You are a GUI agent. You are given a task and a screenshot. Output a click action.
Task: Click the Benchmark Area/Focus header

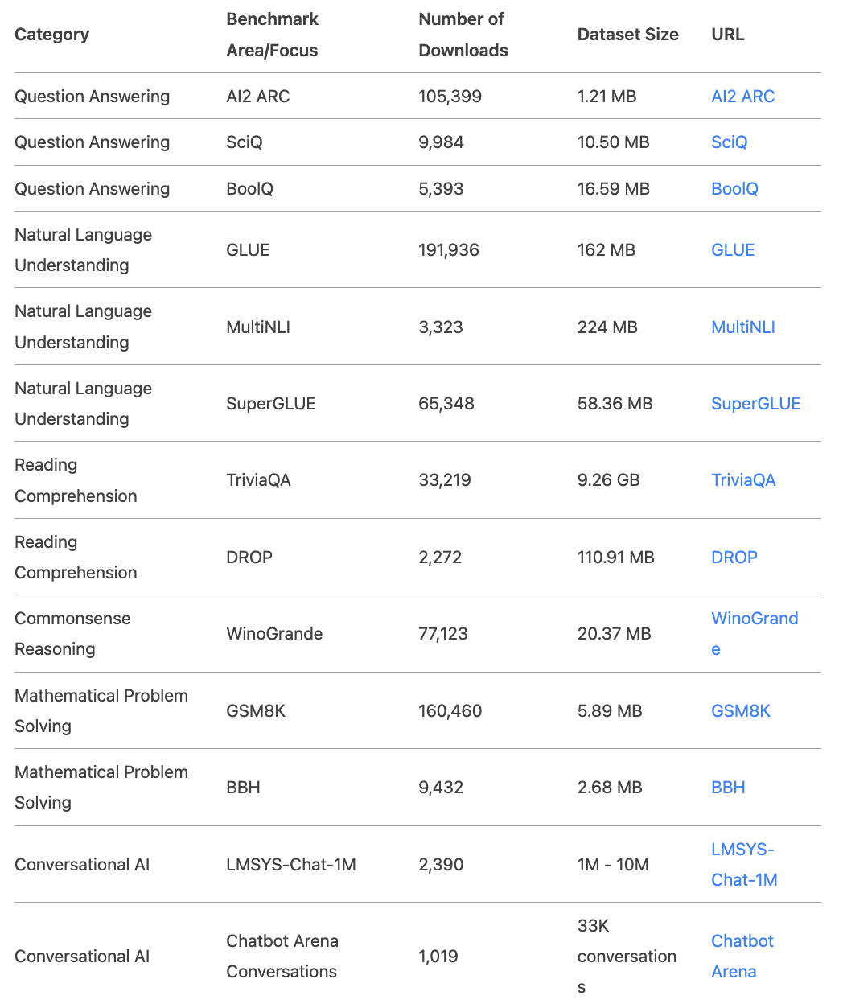(272, 35)
